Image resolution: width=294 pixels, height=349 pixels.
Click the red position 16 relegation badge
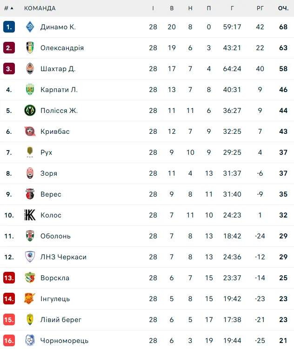(9, 341)
